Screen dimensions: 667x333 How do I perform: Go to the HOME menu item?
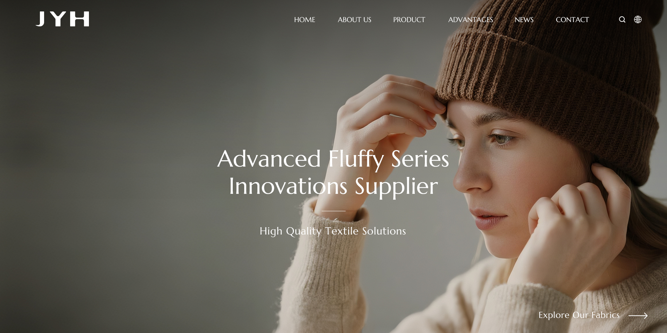tap(305, 20)
